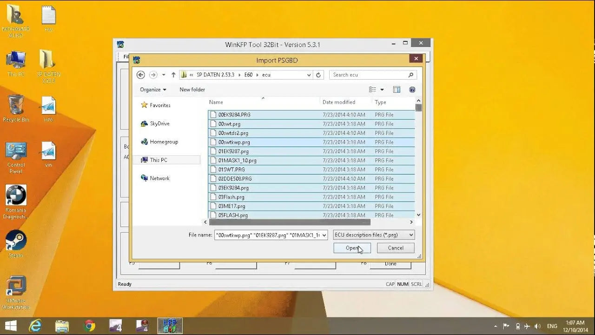Image resolution: width=595 pixels, height=335 pixels.
Task: Create a New folder
Action: (x=192, y=89)
